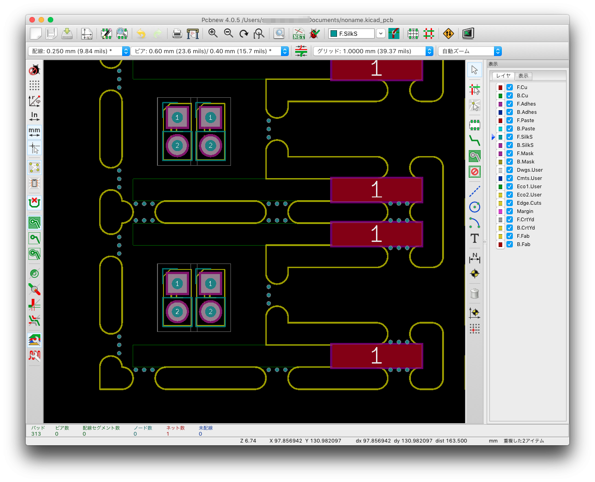This screenshot has height=482, width=595.
Task: Click the Zoom In magnifier icon
Action: click(213, 33)
